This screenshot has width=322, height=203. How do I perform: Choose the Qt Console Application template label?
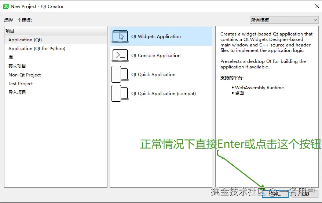(x=156, y=56)
